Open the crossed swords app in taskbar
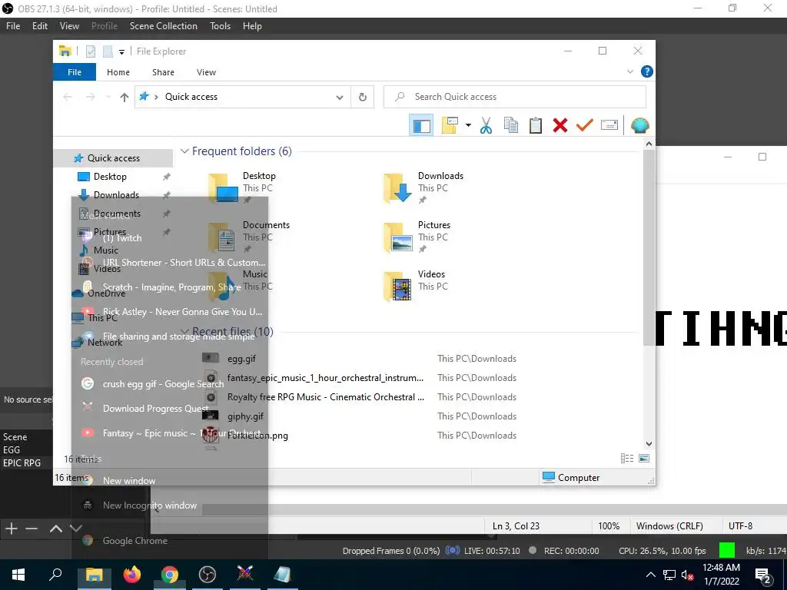Viewport: 787px width, 590px height. coord(245,575)
